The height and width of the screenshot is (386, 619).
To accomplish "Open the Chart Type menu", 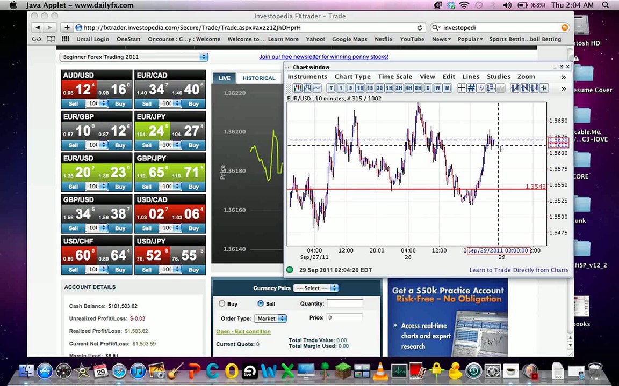I will click(x=352, y=77).
